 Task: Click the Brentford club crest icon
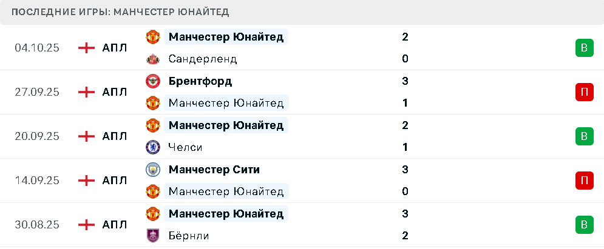(x=152, y=81)
